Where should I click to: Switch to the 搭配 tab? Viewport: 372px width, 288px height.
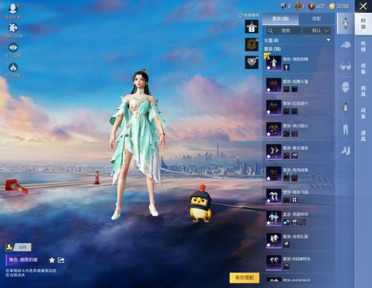(316, 19)
